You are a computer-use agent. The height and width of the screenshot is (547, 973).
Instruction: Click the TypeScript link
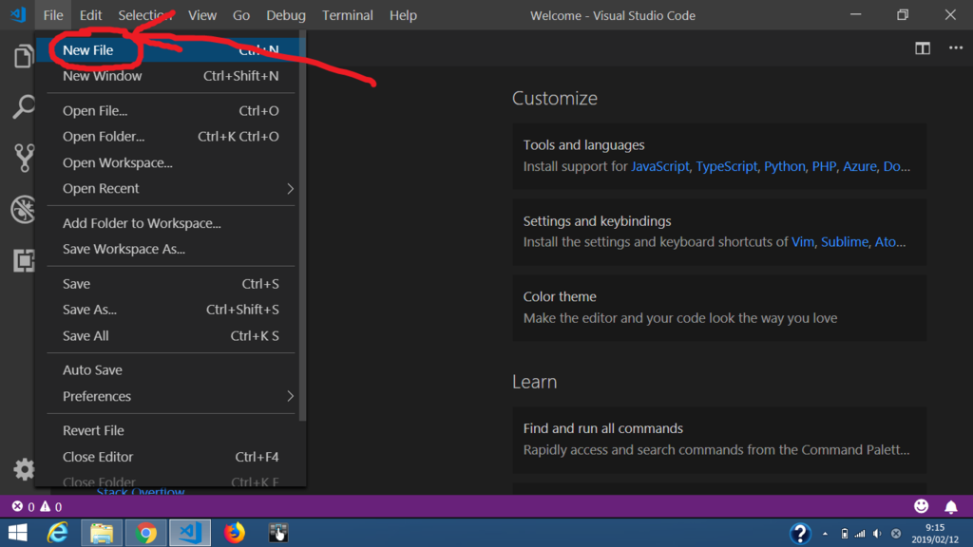click(726, 166)
